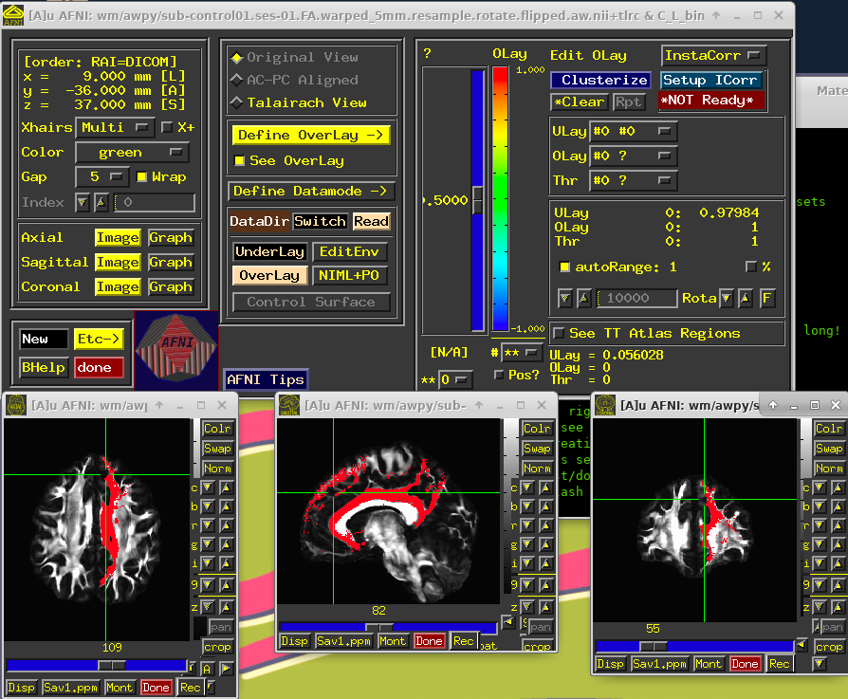Toggle the X+ crosshair checkbox
The width and height of the screenshot is (848, 699).
click(167, 127)
